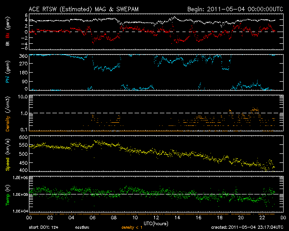Click the cyan 'Phi (gsm)' axis label
The height and width of the screenshot is (231, 289).
point(8,72)
